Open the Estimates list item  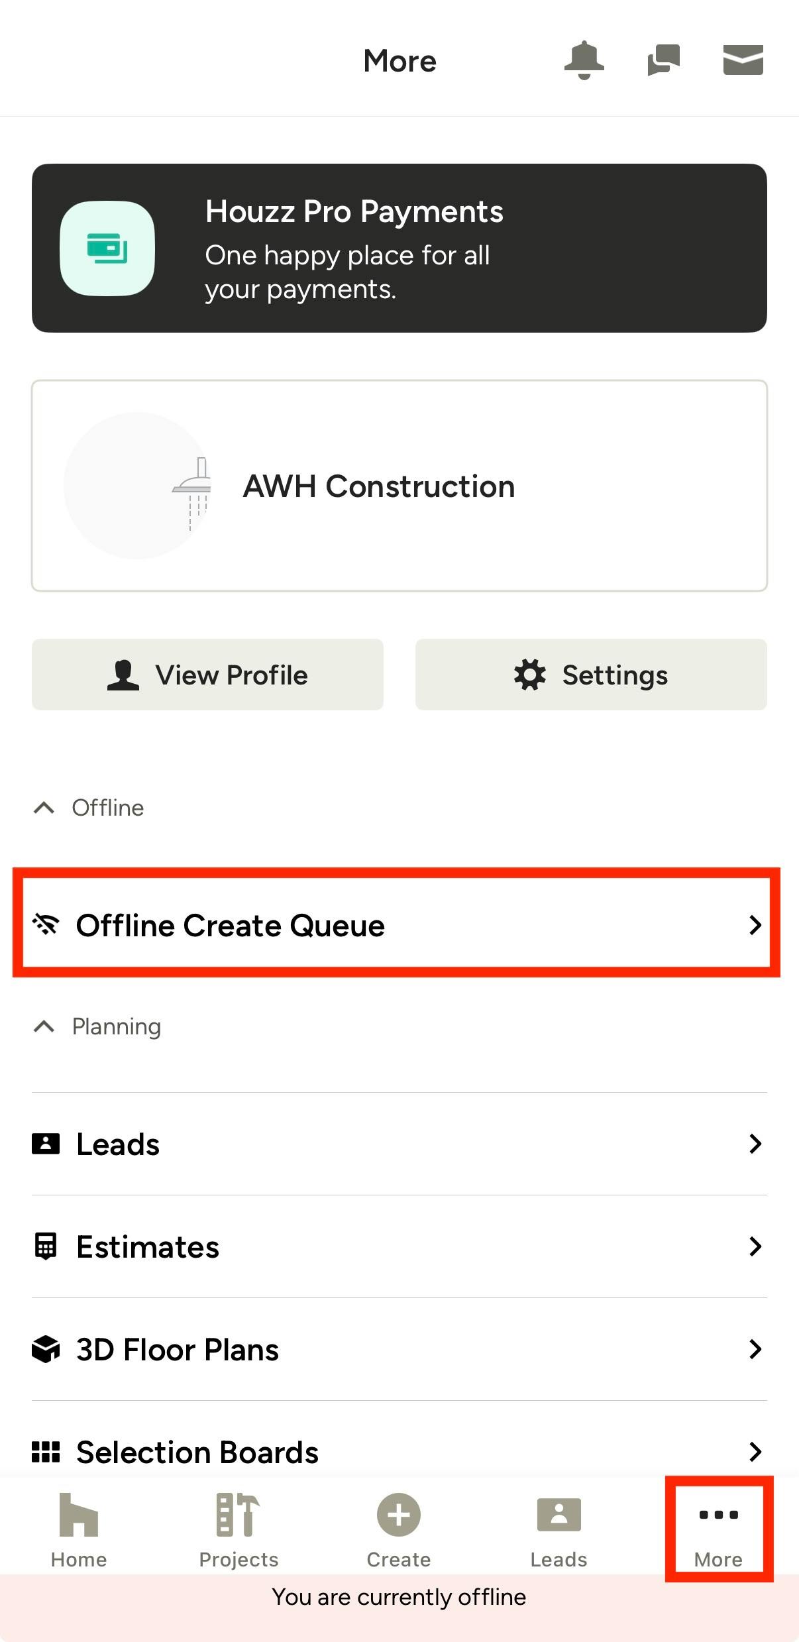coord(399,1246)
